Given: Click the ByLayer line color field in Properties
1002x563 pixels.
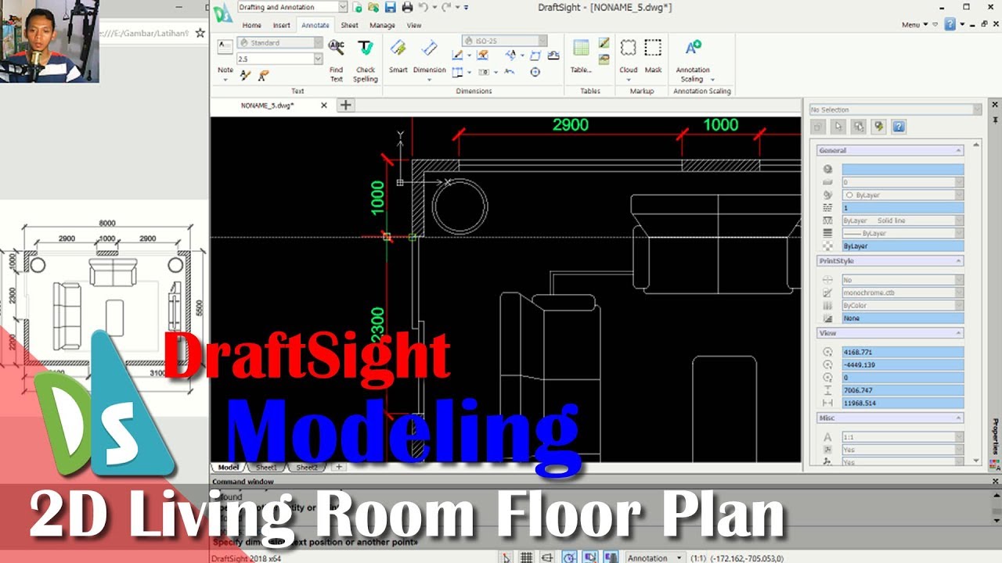Looking at the screenshot, I should tap(903, 195).
